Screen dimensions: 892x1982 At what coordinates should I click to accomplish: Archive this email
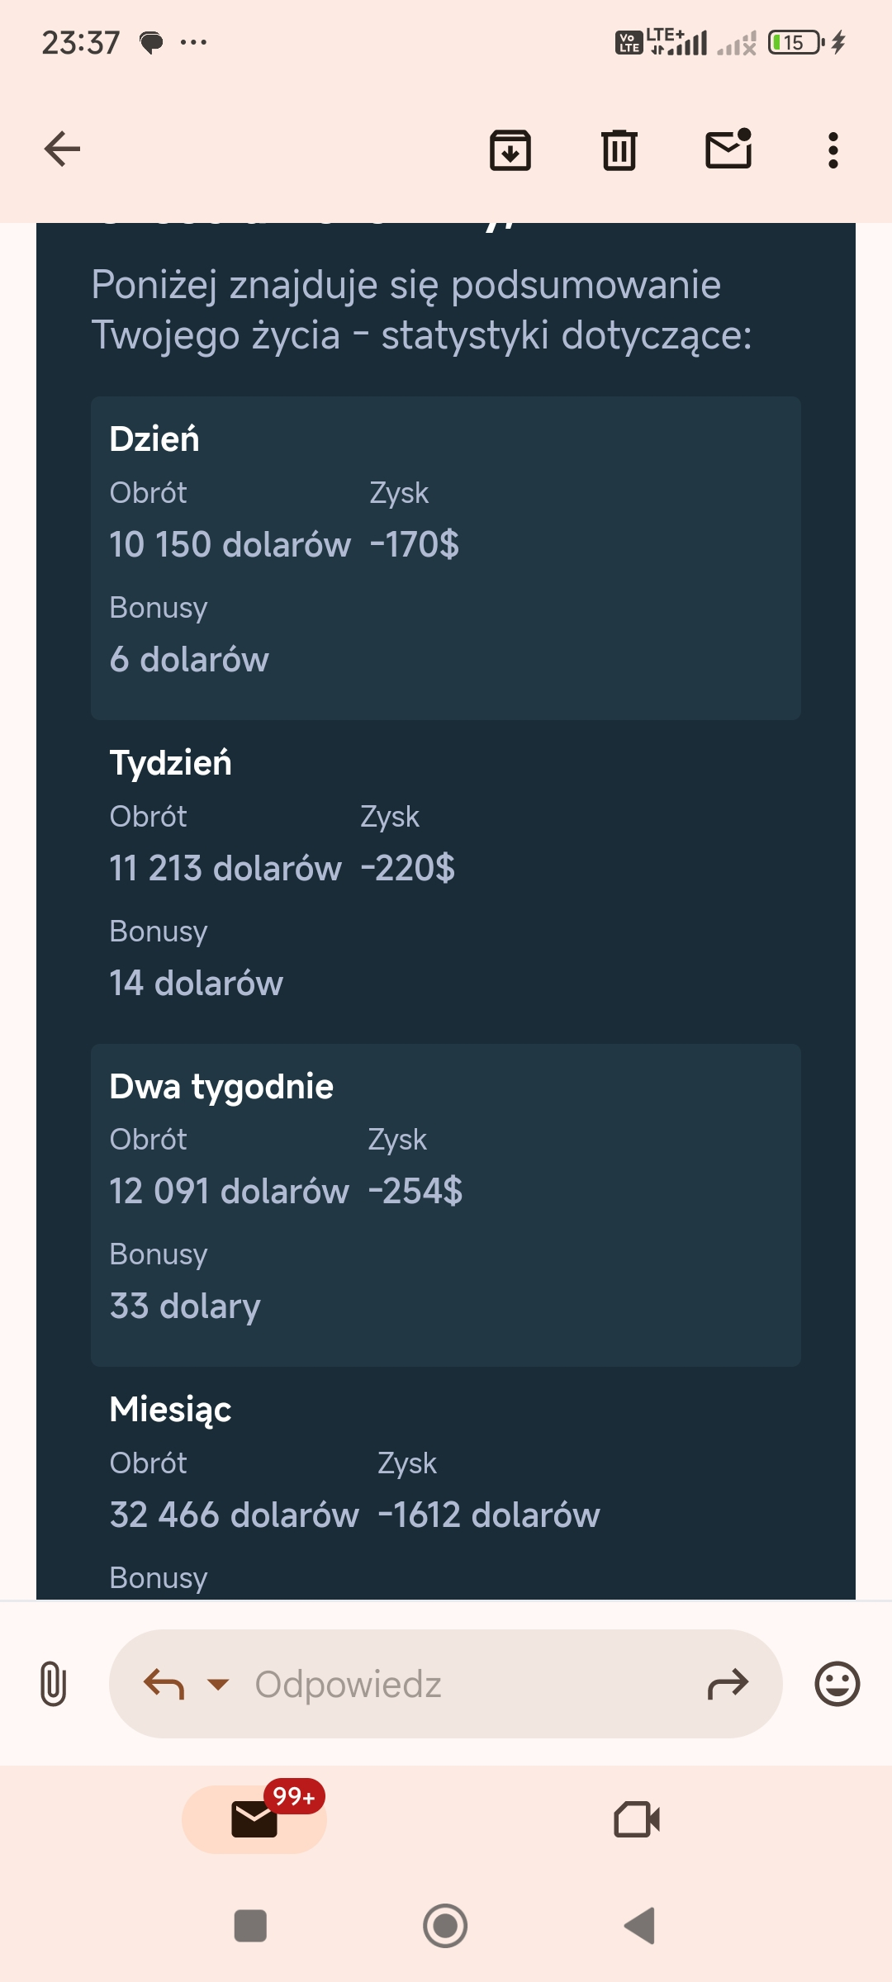point(510,150)
